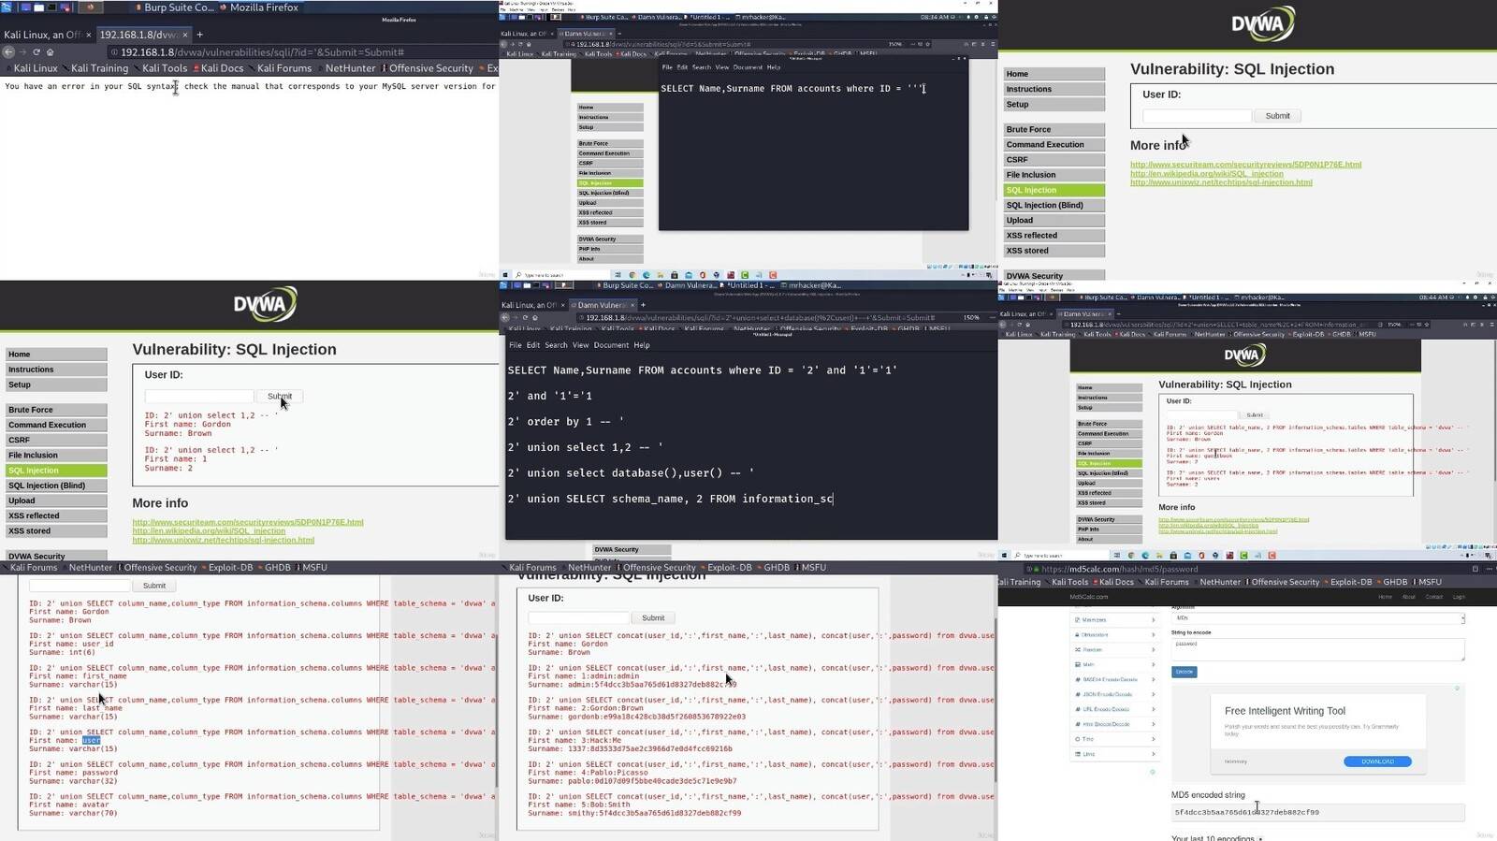Go back in the SQL syntax error browser window
Image resolution: width=1497 pixels, height=841 pixels.
pos(8,52)
